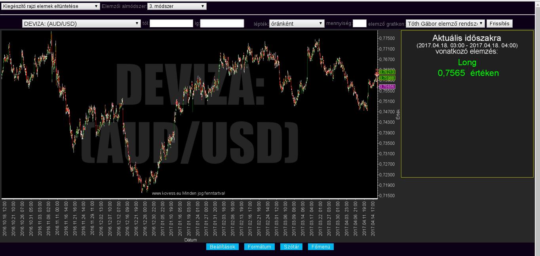
Task: Expand the '3. módszer' analysis method dropdown
Action: (177, 6)
